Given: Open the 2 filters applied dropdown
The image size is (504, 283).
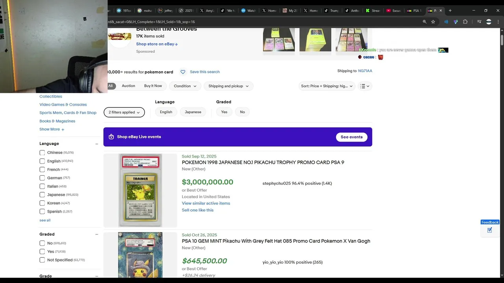Looking at the screenshot, I should (x=124, y=112).
